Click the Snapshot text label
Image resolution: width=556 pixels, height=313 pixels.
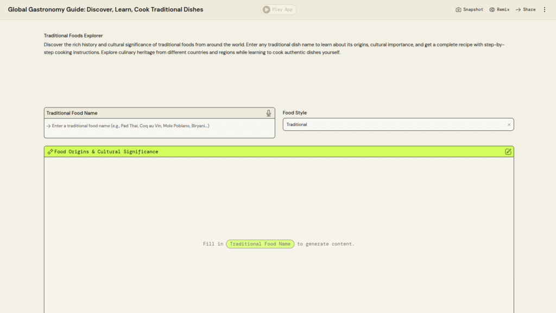pyautogui.click(x=473, y=10)
